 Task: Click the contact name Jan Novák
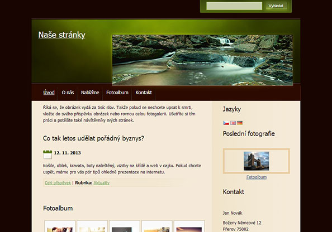(x=233, y=213)
